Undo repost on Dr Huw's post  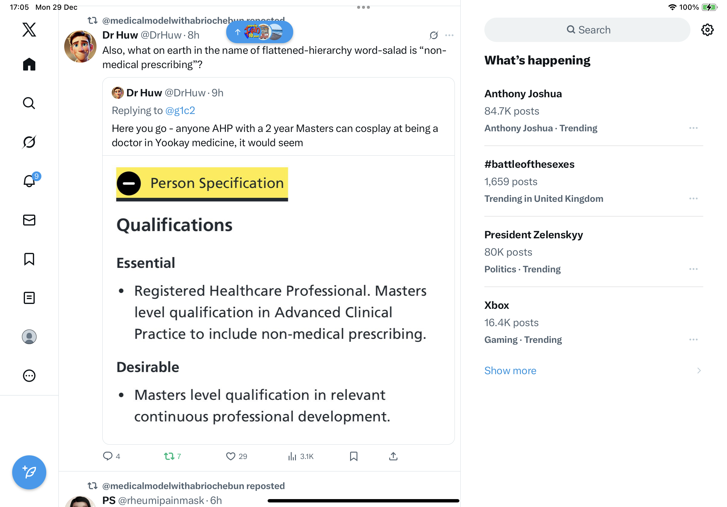(169, 456)
